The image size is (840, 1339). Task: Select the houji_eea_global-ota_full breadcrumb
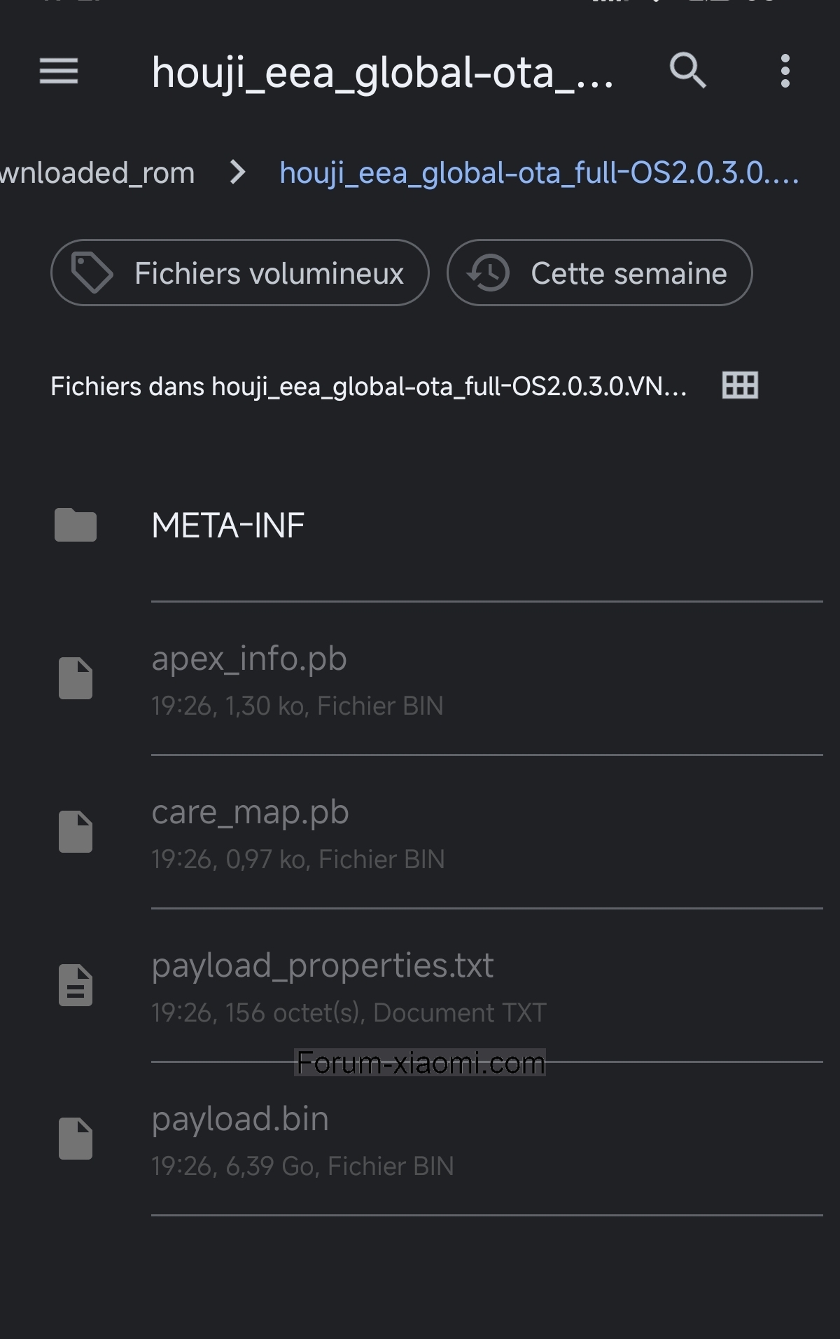[539, 173]
